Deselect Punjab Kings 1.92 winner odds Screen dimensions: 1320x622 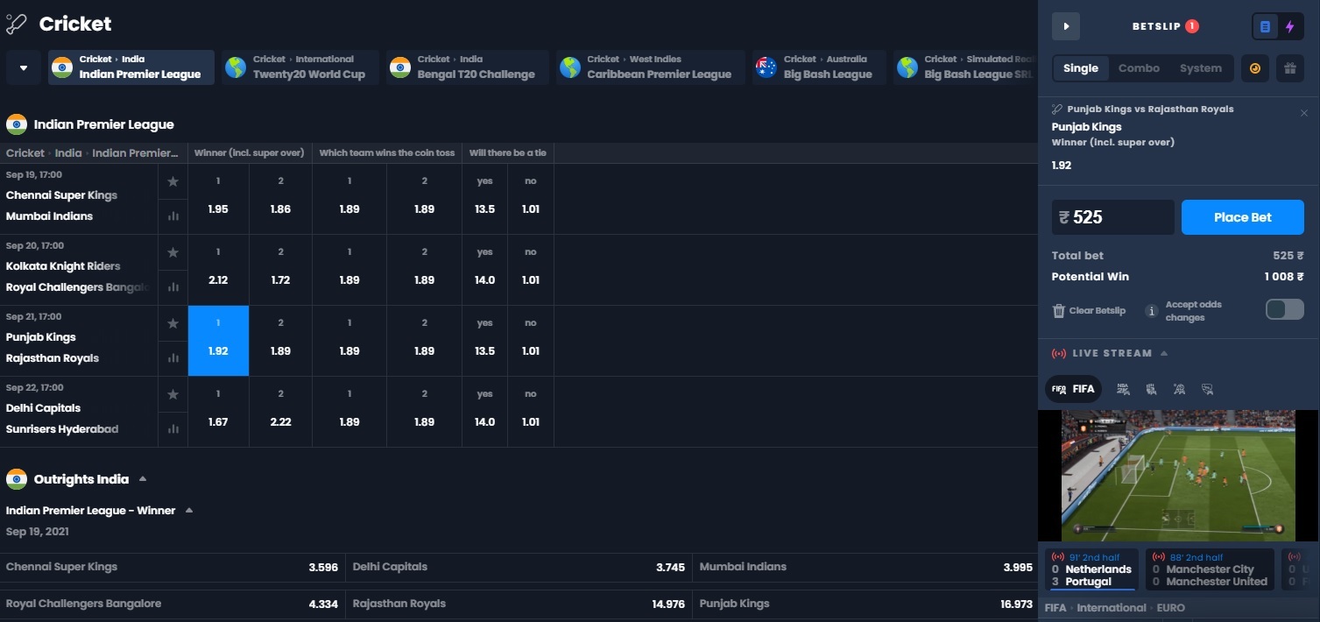tap(218, 341)
